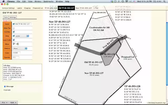Image resolution: width=168 pixels, height=105 pixels.
Task: Click the vertical scrollbar on the right
Action: coord(167,54)
